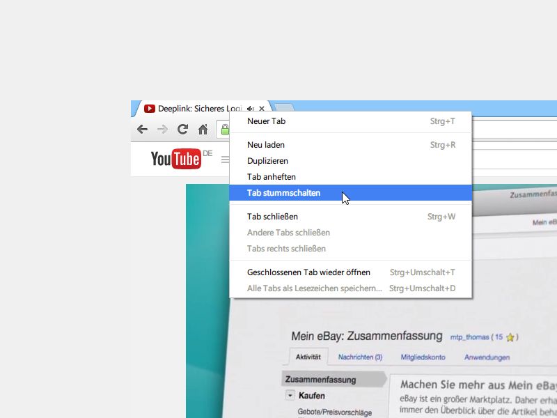Click the "Kaufen" sidebar label
Image resolution: width=557 pixels, height=418 pixels.
pos(312,396)
